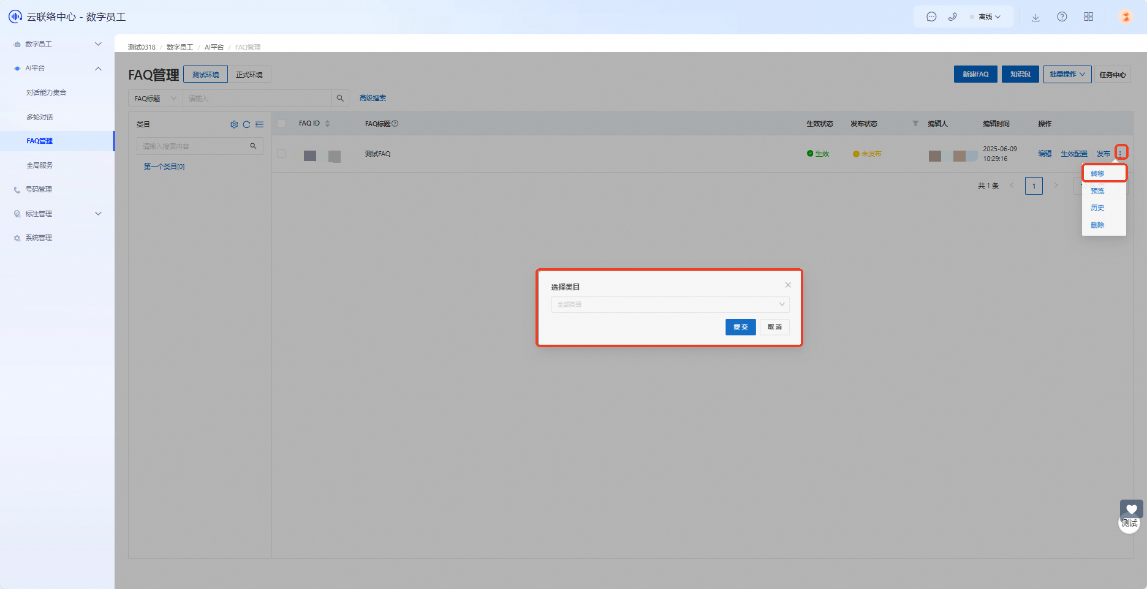Open the 离线 status dropdown
1147x589 pixels.
(986, 17)
